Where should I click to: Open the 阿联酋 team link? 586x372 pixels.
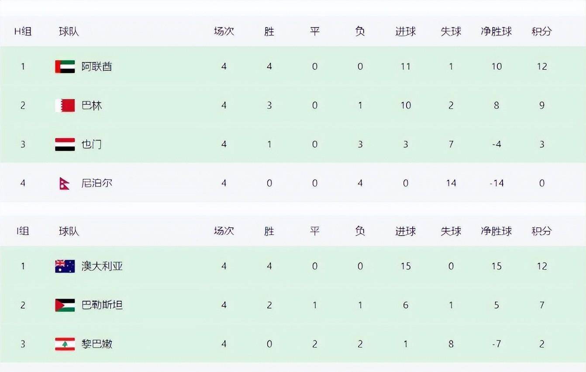tap(97, 66)
